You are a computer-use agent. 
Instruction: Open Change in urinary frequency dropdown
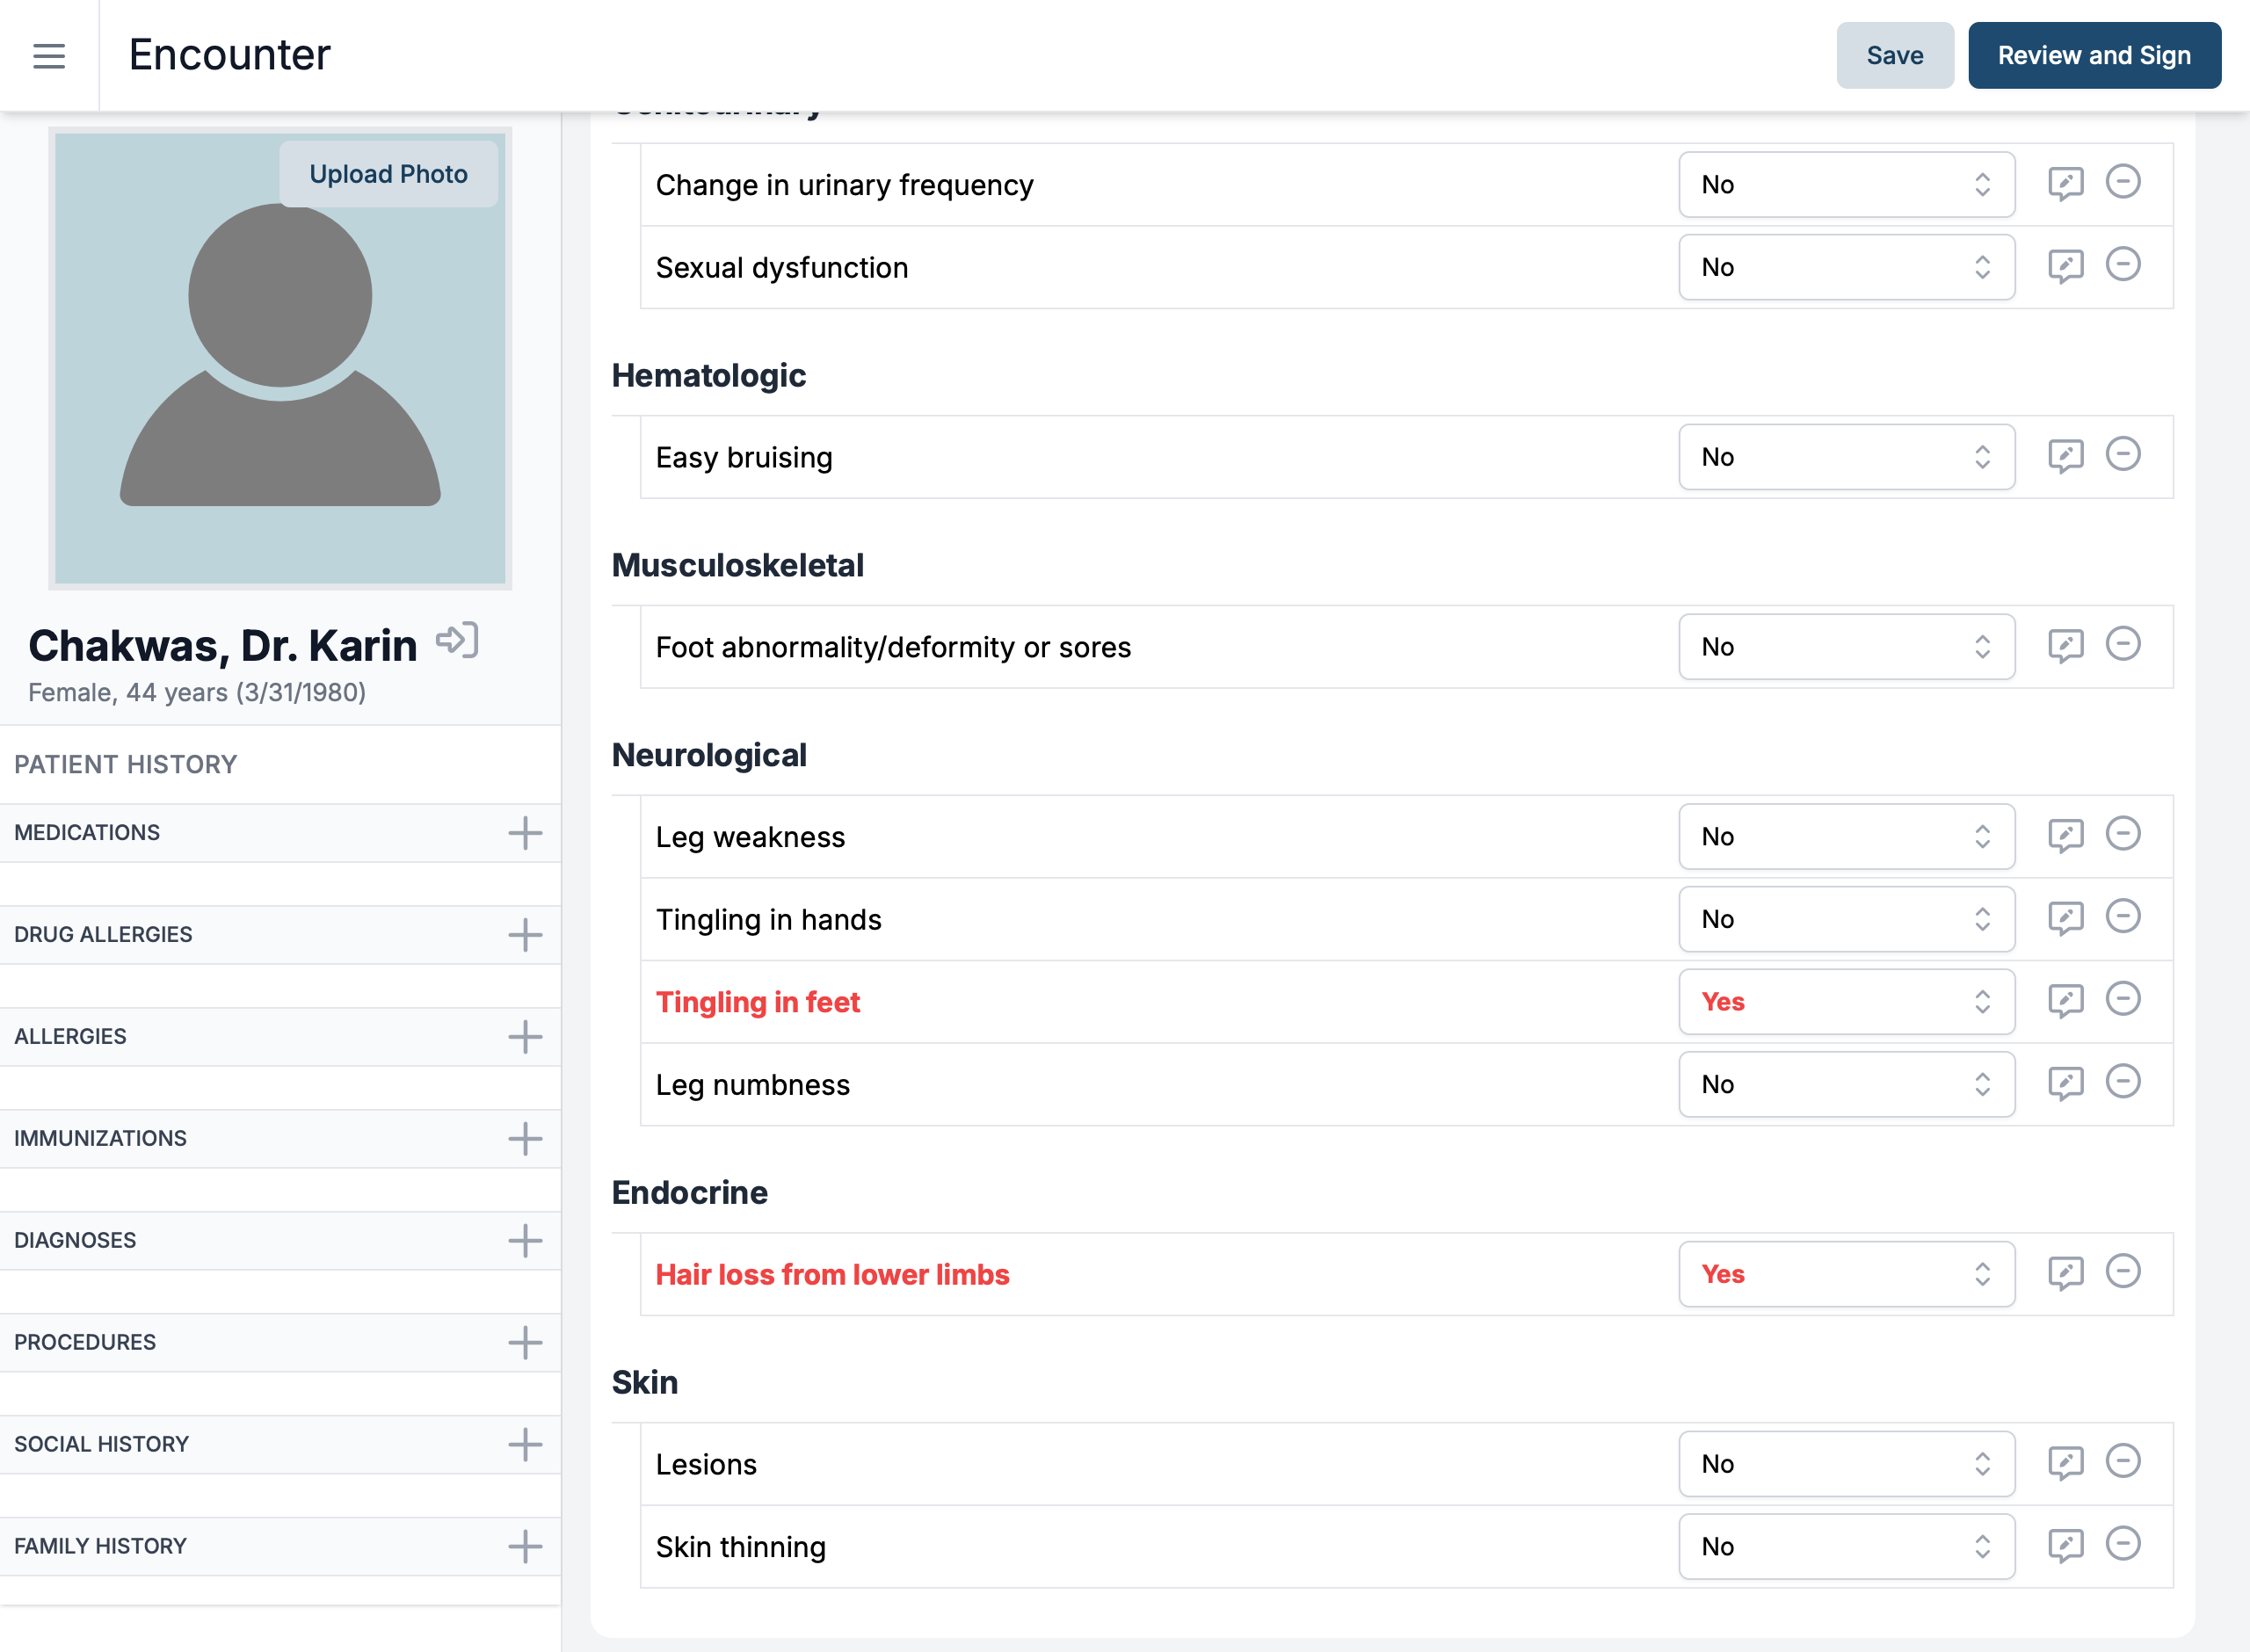coord(1845,185)
